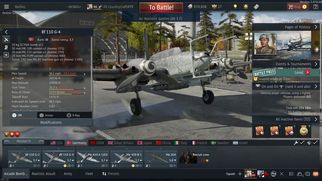Invite a player with the squad plus icon
Image resolution: width=322 pixels, height=181 pixels.
[240, 174]
